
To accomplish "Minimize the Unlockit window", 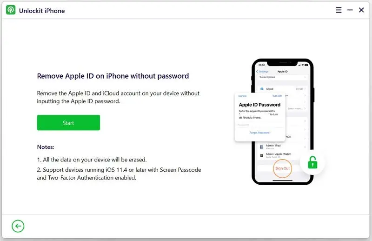I will 350,10.
